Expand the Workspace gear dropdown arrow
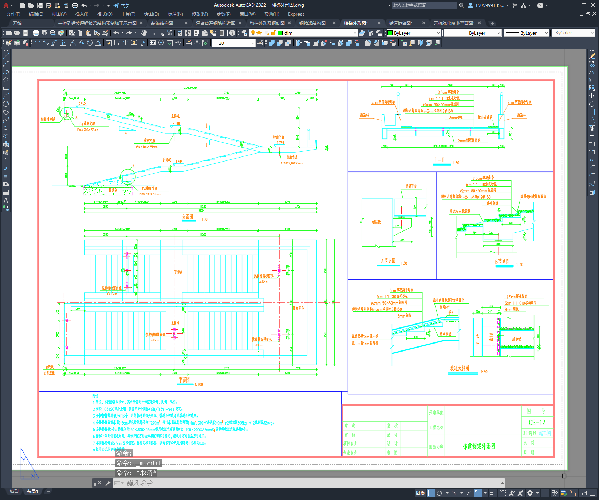Viewport: 599px width, 500px height. coord(537,493)
